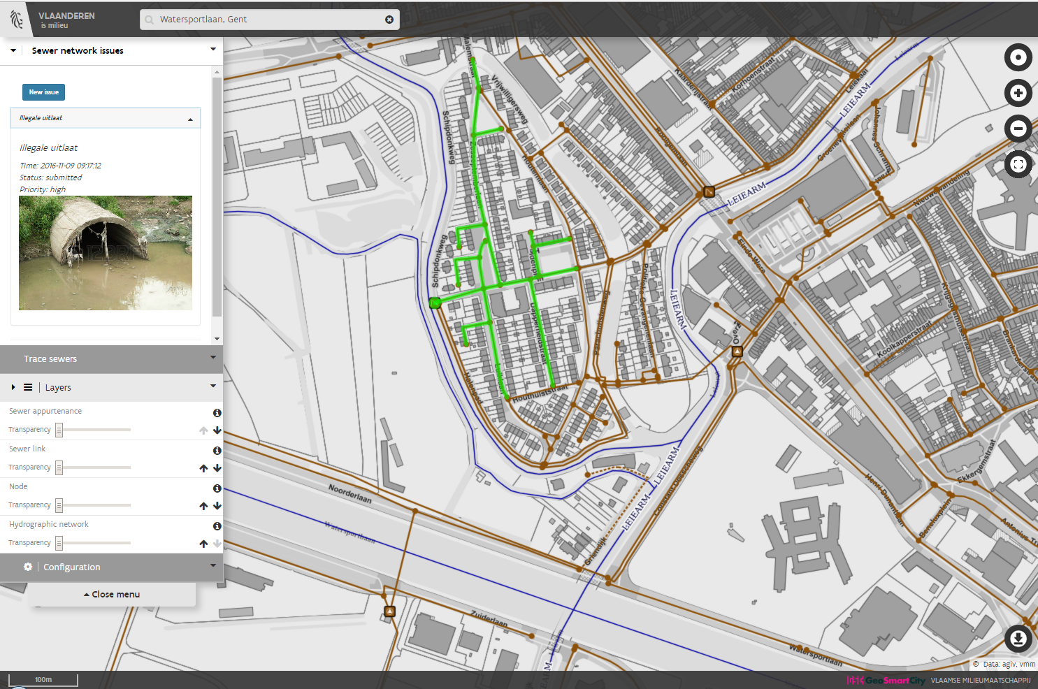
Task: Open Configuration dropdown arrow
Action: click(x=213, y=565)
